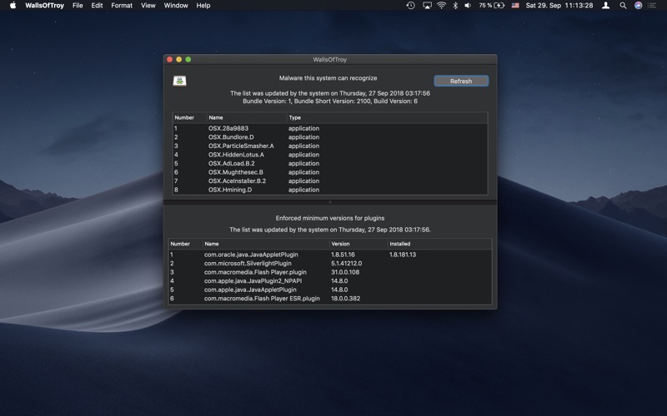The width and height of the screenshot is (667, 416).
Task: Open the View menu
Action: pos(148,6)
